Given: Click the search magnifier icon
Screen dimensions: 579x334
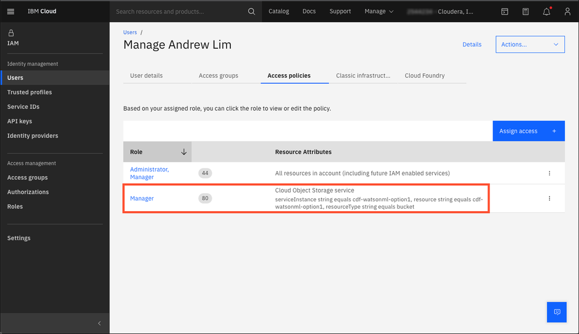Looking at the screenshot, I should point(251,11).
